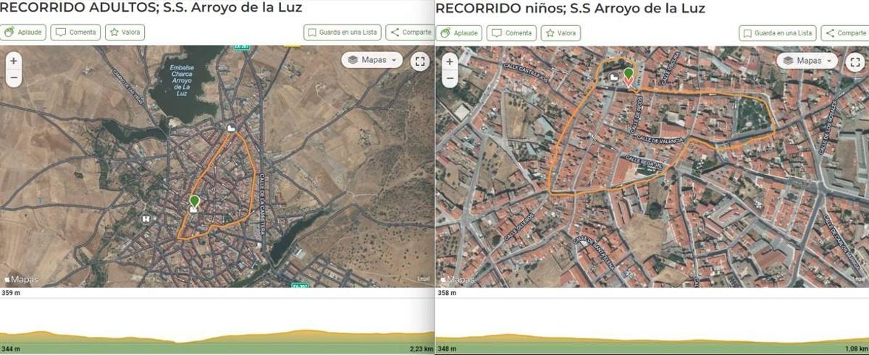869x355 pixels.
Task: Click the ADULTOS route title text
Action: (151, 8)
